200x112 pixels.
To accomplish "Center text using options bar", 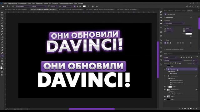I will 77,6.
